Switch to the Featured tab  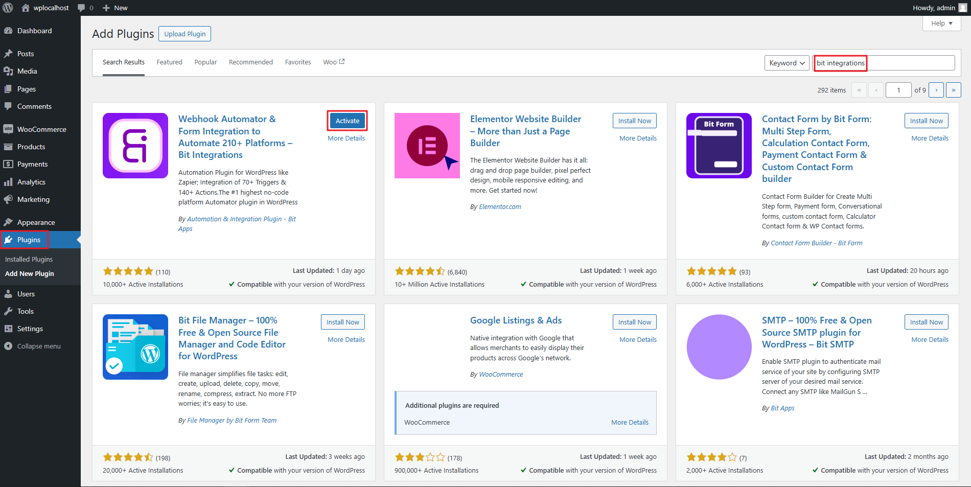point(169,62)
